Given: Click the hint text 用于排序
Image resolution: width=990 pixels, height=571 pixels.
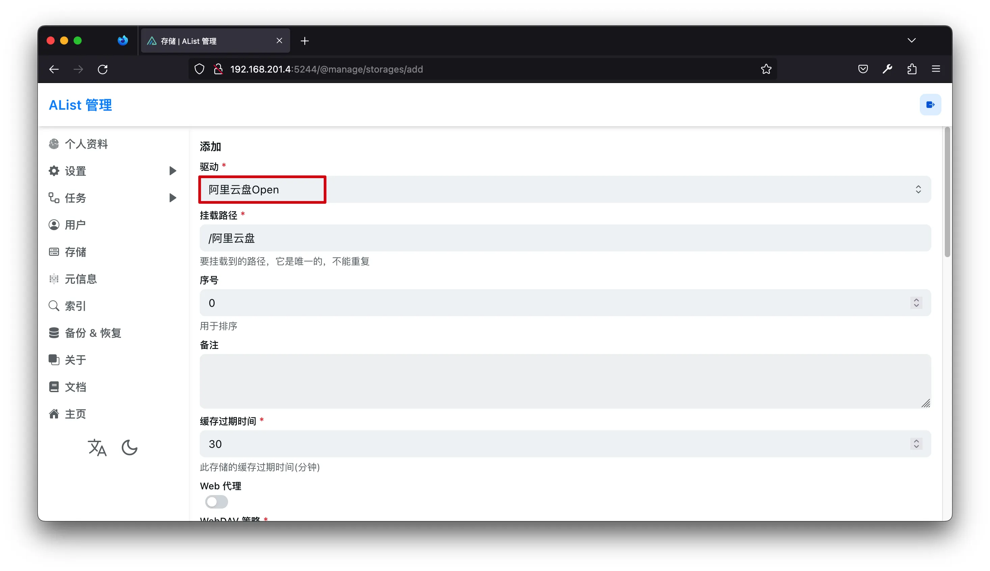Looking at the screenshot, I should 218,326.
